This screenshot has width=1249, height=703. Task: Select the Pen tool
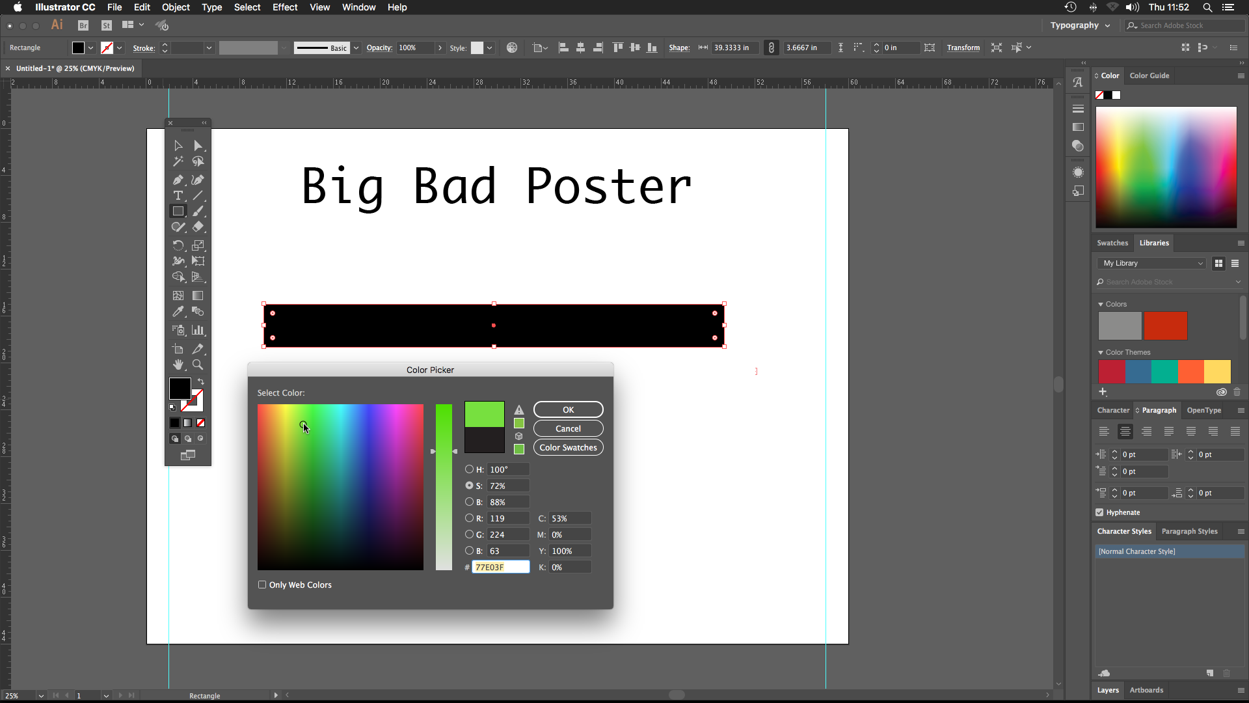tap(178, 180)
